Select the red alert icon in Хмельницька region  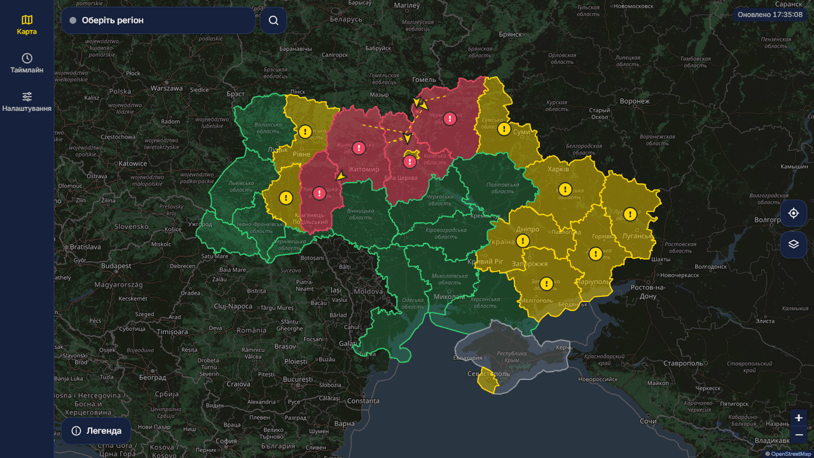pyautogui.click(x=319, y=193)
